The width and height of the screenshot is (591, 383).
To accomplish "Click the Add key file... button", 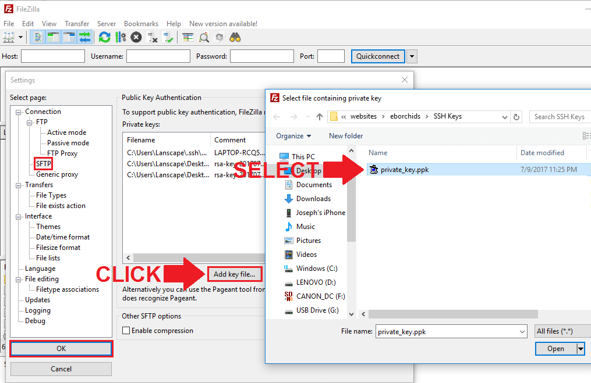I will tap(235, 274).
